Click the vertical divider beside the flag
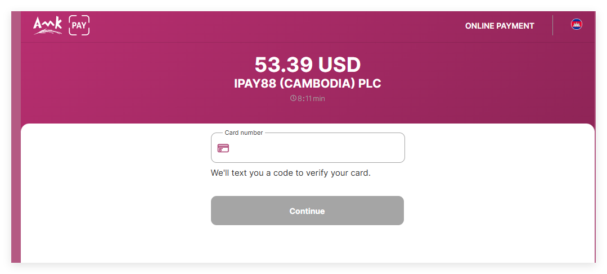Viewport: 607px width, 274px height. point(553,25)
